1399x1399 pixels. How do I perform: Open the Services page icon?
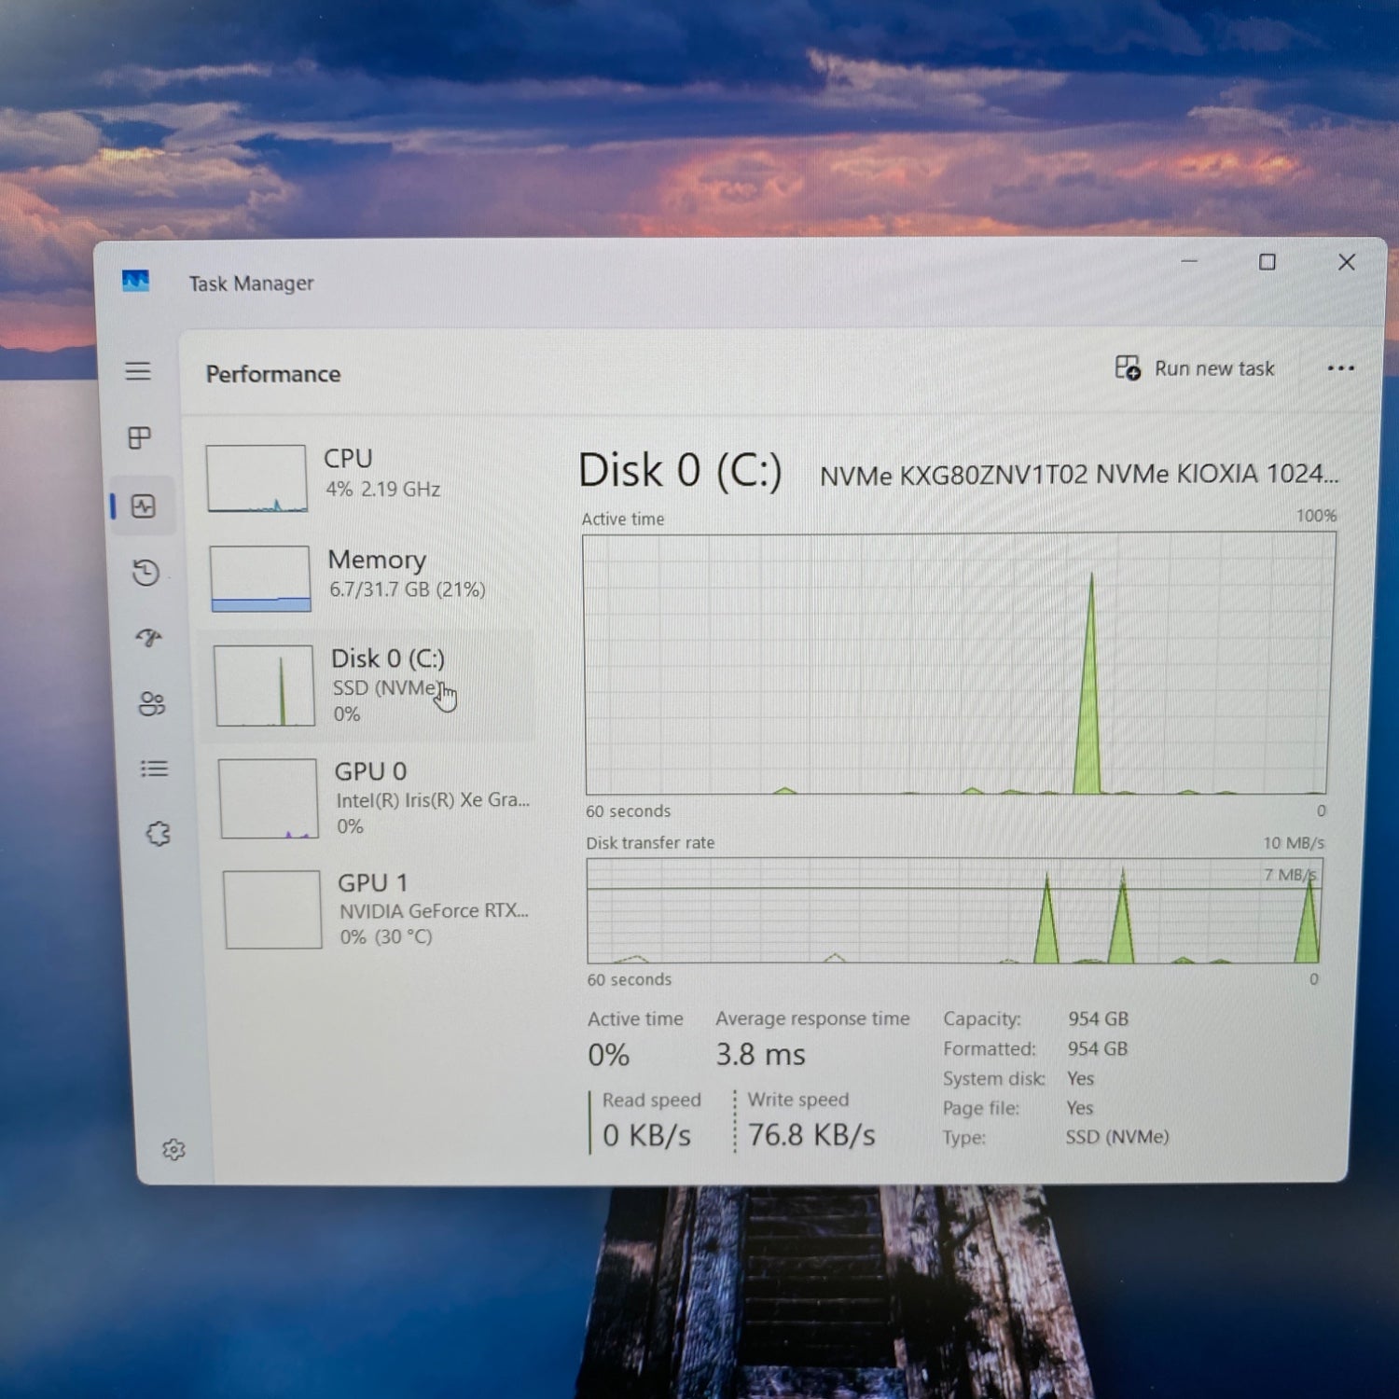(158, 834)
